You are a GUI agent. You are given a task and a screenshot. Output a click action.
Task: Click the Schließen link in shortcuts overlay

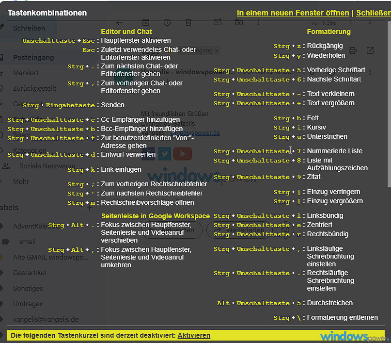point(373,13)
